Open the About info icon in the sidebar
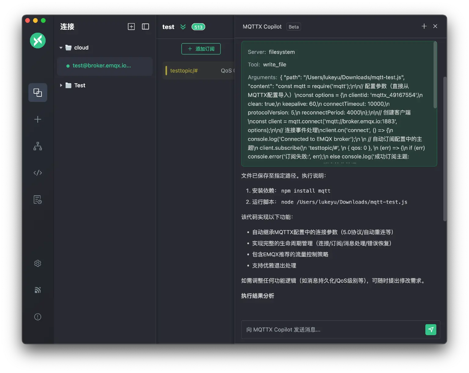469x373 pixels. (x=38, y=317)
